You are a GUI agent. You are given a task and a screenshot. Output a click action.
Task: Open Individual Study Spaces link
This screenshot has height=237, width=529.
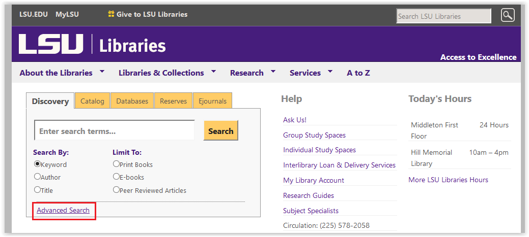coord(320,150)
